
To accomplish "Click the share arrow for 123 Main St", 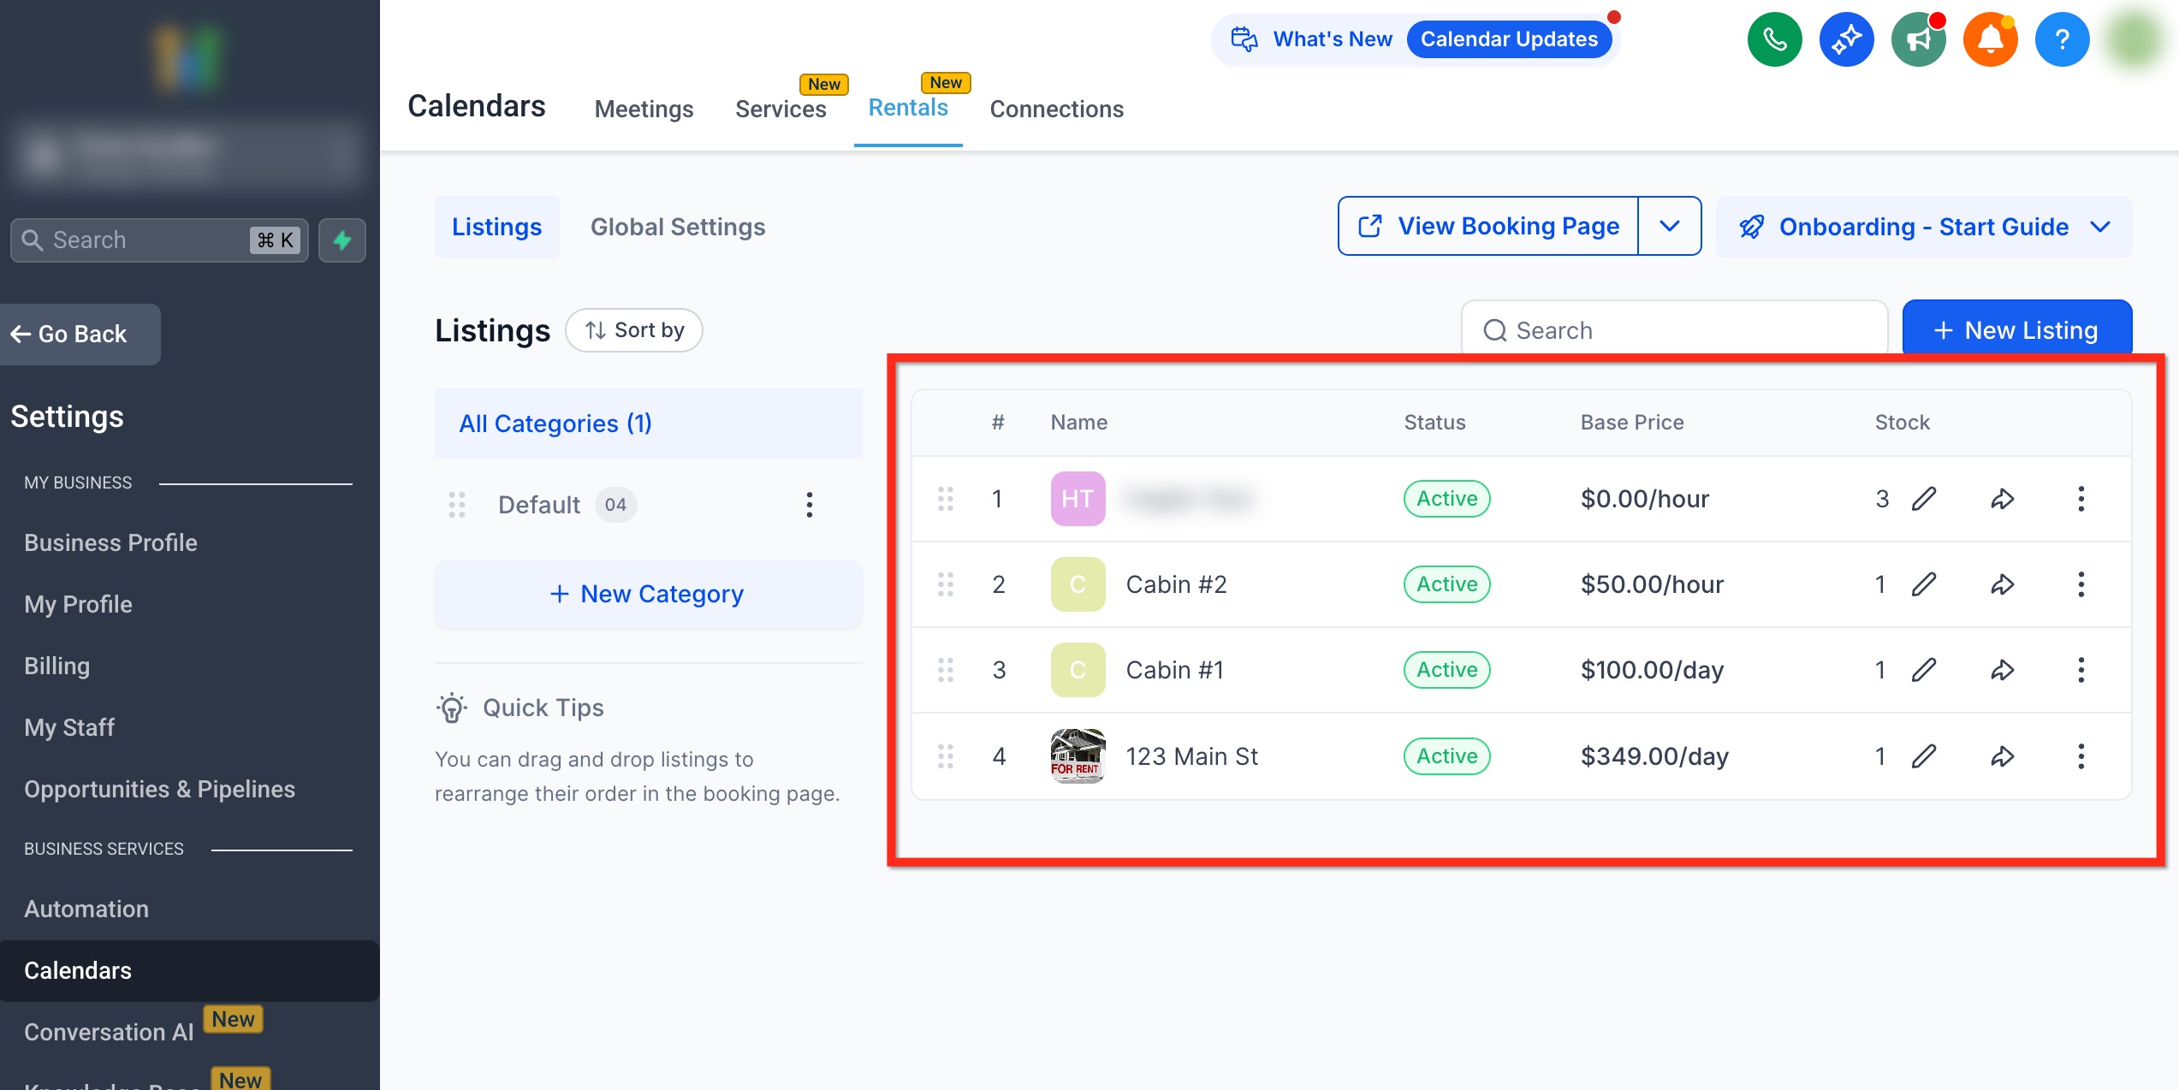I will click(x=2002, y=756).
